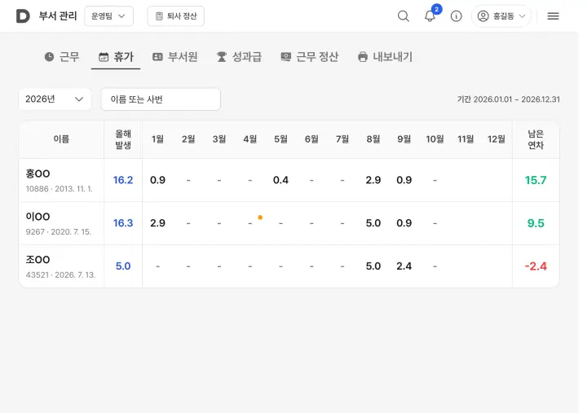Click 이OO's 올해 발생 value 16.3
The image size is (587, 413).
click(x=123, y=223)
